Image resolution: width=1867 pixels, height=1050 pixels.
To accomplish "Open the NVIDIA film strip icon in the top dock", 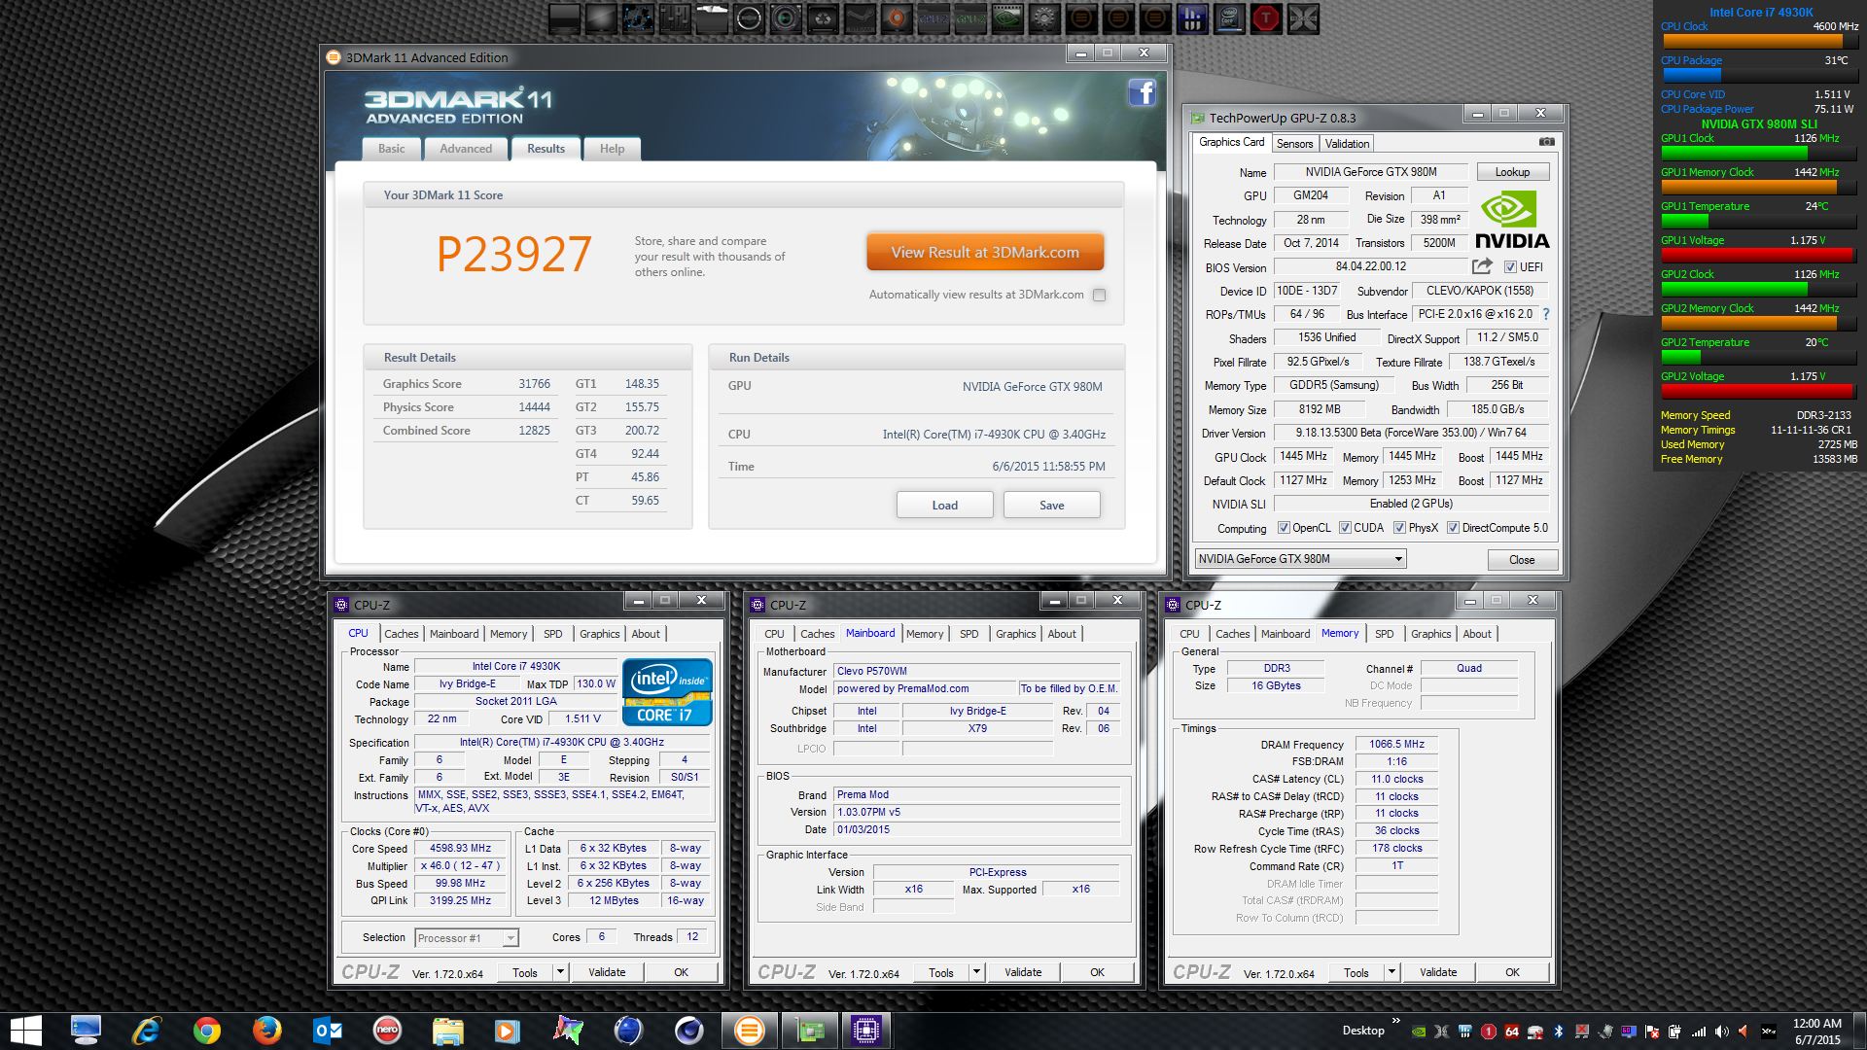I will point(1007,17).
